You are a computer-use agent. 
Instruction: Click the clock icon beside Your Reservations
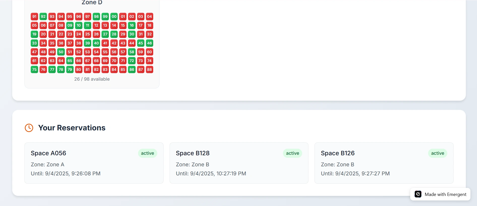click(x=29, y=128)
